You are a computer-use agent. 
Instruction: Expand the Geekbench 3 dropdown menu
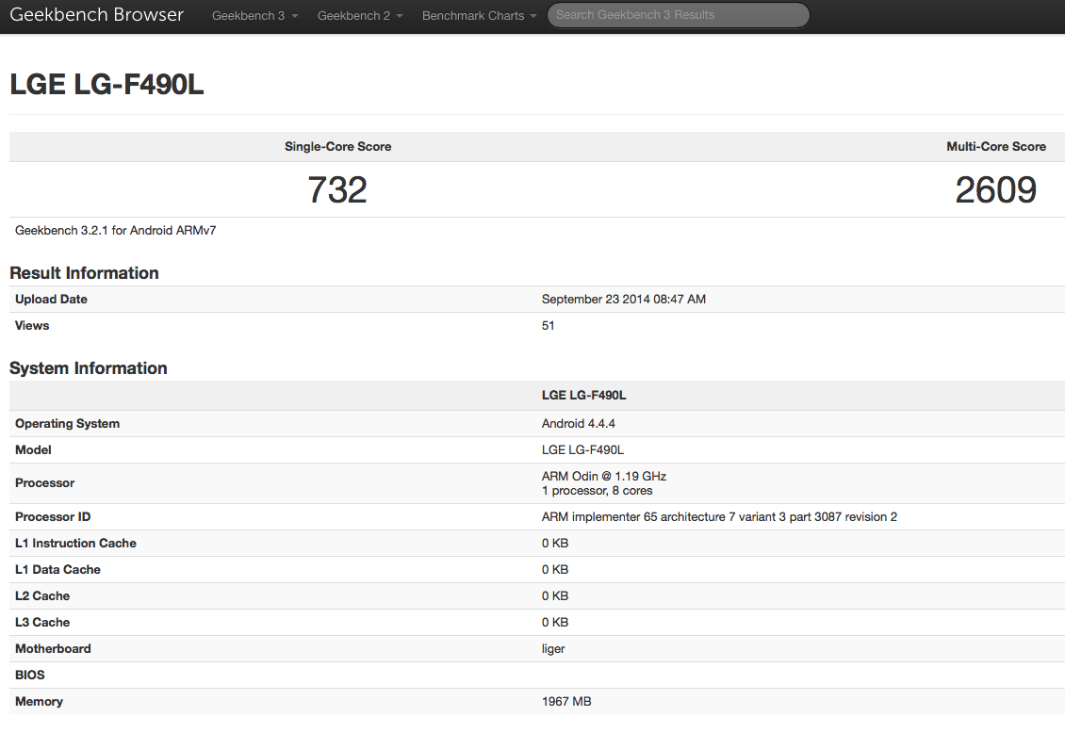click(254, 16)
